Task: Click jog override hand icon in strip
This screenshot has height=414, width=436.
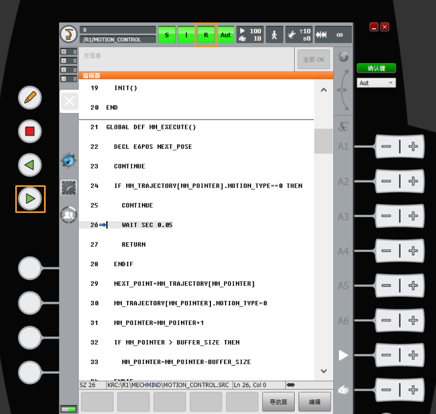Action: (x=343, y=390)
